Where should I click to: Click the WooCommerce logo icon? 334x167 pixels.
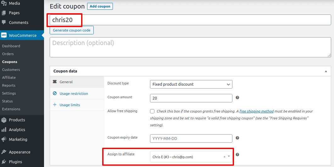(4, 35)
